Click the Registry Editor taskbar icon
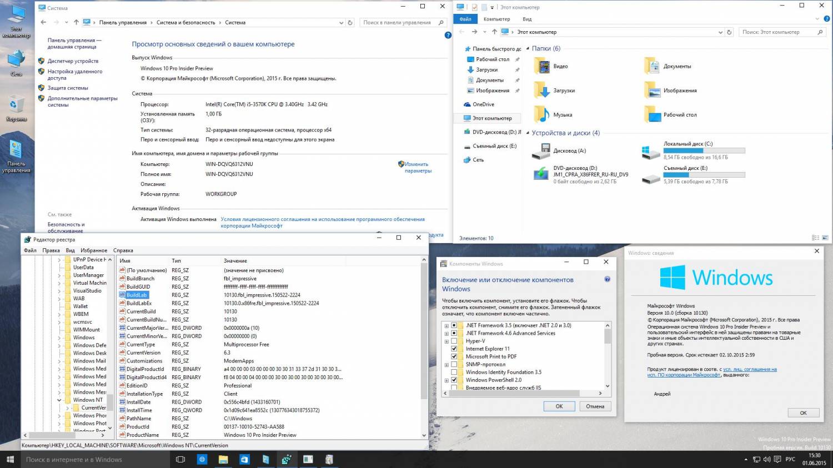833x468 pixels. click(x=287, y=459)
